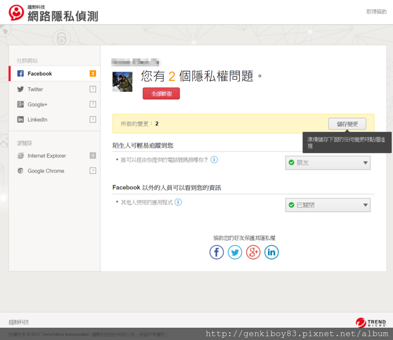Click the 0 badge beside Internet Explorer
Screen dimensions: 393x340
[93, 155]
